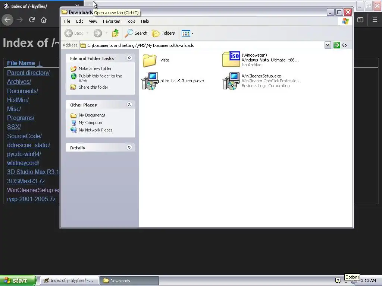The width and height of the screenshot is (382, 286).
Task: Switch to the Downloads taskbar button
Action: click(x=129, y=281)
